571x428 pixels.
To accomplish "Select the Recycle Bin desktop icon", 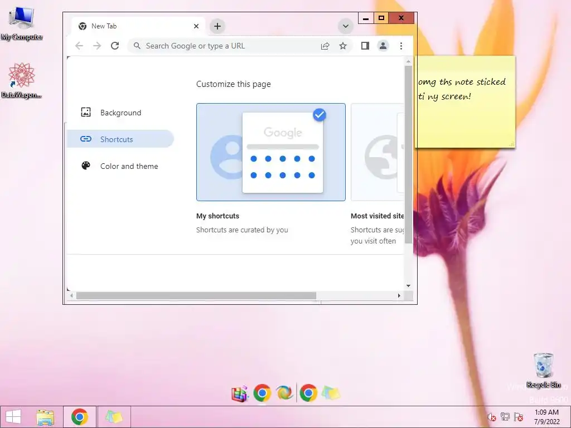I will [543, 371].
